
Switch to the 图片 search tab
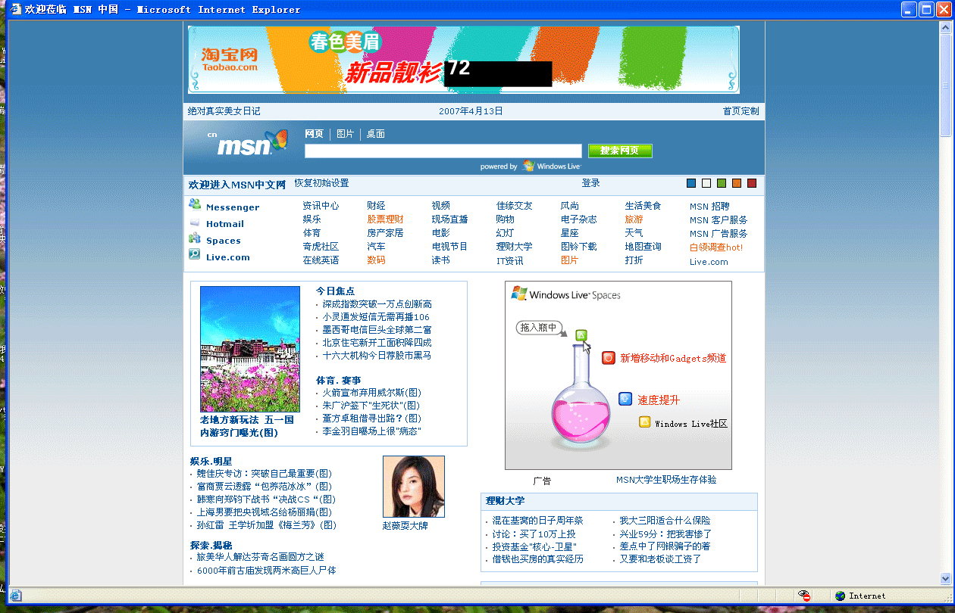pyautogui.click(x=346, y=134)
